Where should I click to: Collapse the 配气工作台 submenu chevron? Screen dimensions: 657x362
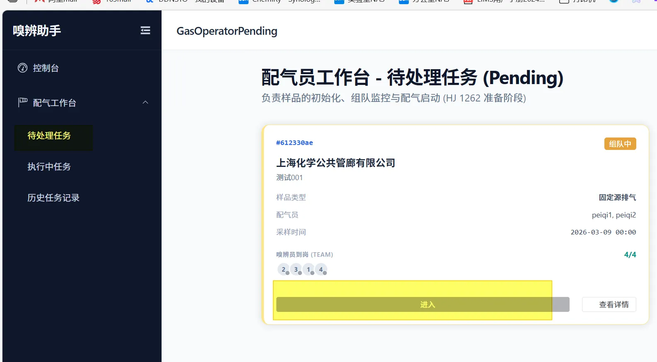point(145,102)
